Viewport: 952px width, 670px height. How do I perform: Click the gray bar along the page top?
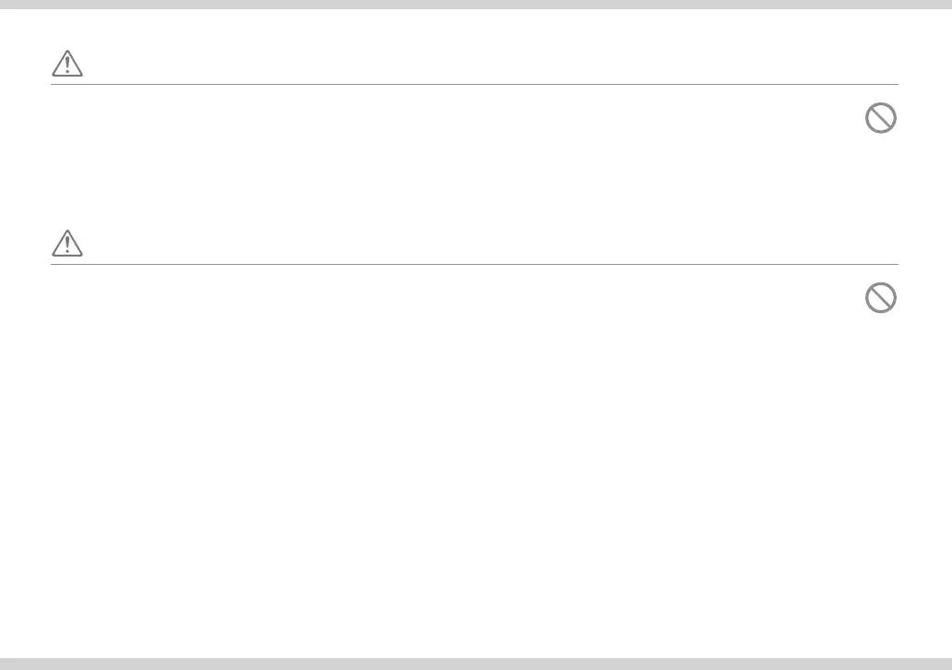click(476, 5)
